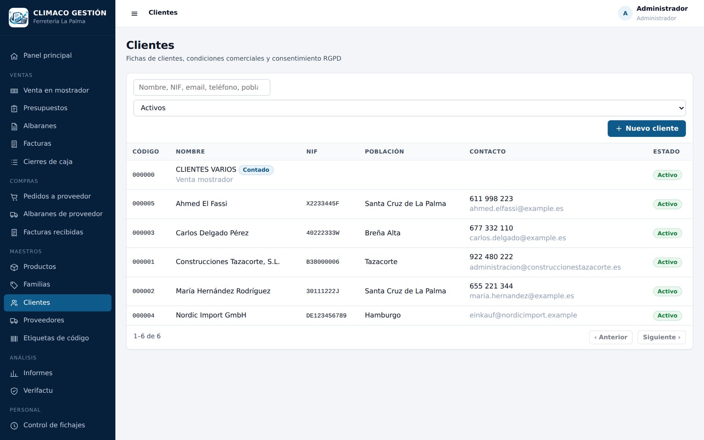Open the Clientes menu item in sidebar
The height and width of the screenshot is (440, 704).
(58, 303)
